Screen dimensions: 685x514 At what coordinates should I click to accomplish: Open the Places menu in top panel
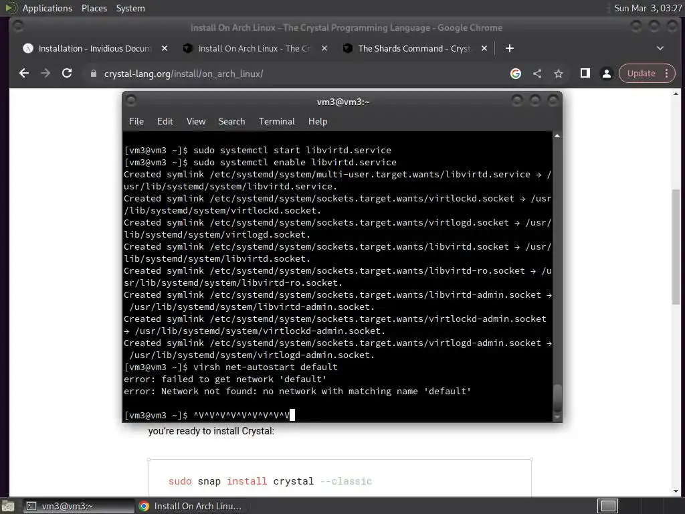tap(94, 8)
